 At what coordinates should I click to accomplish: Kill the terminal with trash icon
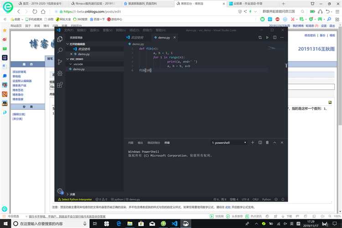pos(267,142)
